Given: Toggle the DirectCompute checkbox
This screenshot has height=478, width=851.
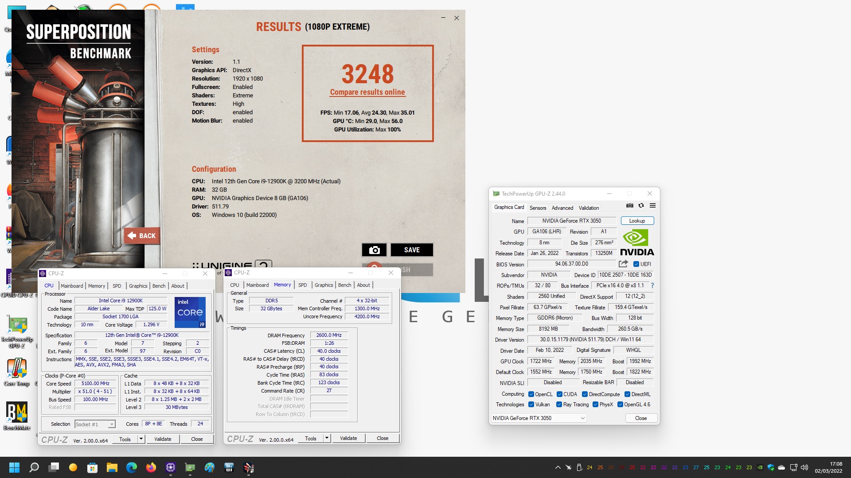Looking at the screenshot, I should pyautogui.click(x=585, y=394).
